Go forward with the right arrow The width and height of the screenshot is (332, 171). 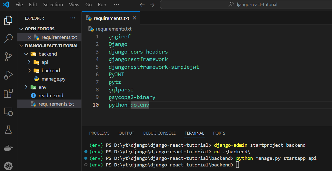pos(152,5)
